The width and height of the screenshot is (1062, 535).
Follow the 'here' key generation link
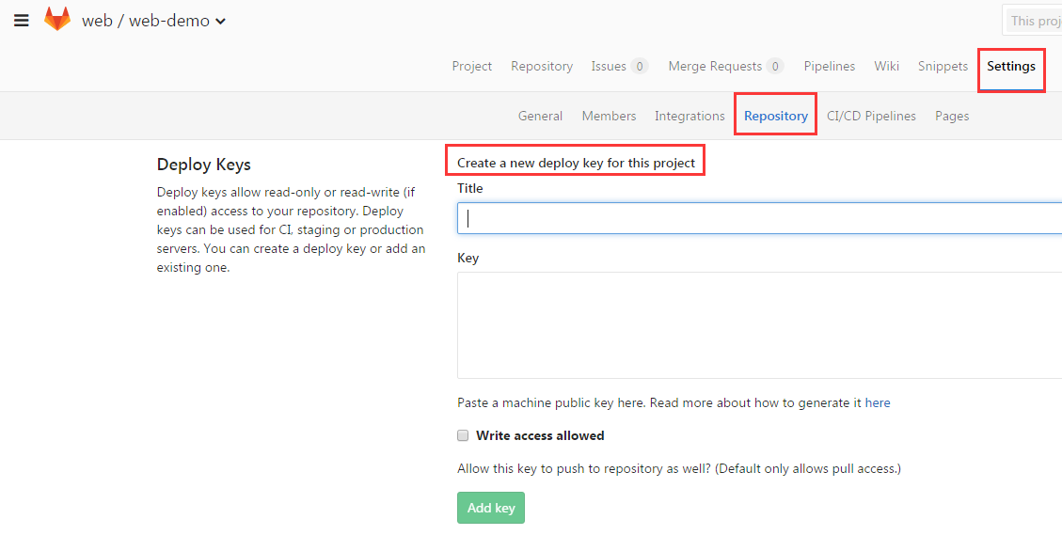point(877,403)
